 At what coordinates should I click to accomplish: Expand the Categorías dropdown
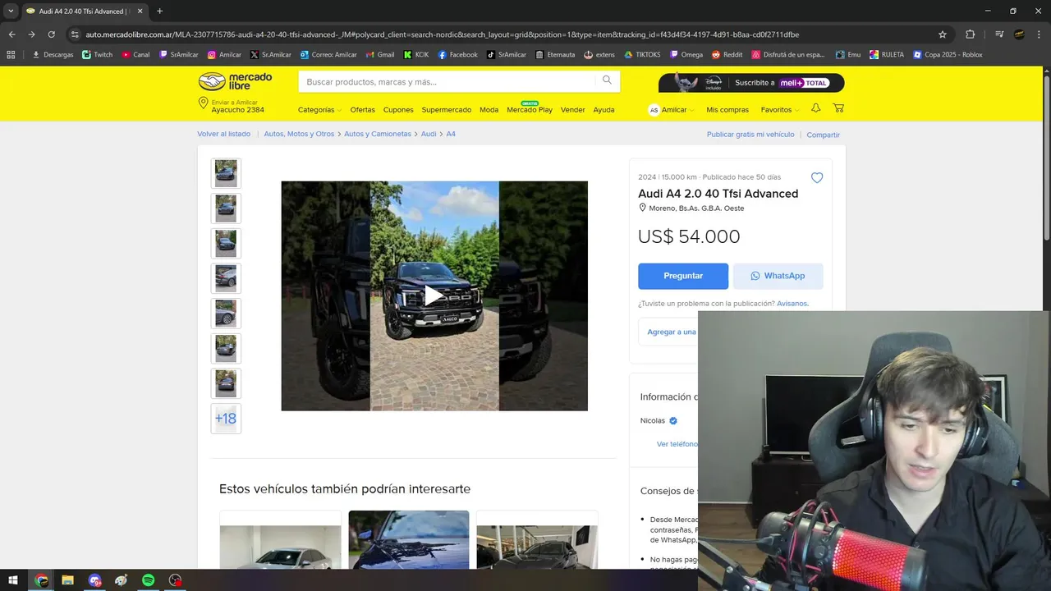click(x=319, y=109)
